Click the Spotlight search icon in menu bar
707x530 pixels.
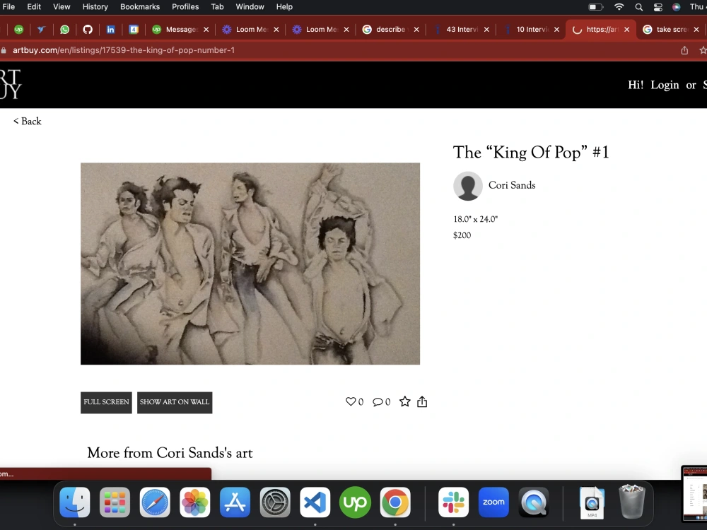point(639,7)
